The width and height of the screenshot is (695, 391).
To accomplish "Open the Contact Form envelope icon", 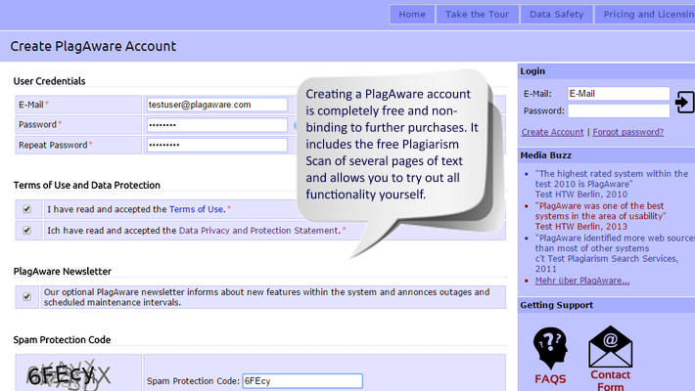I will coord(611,346).
